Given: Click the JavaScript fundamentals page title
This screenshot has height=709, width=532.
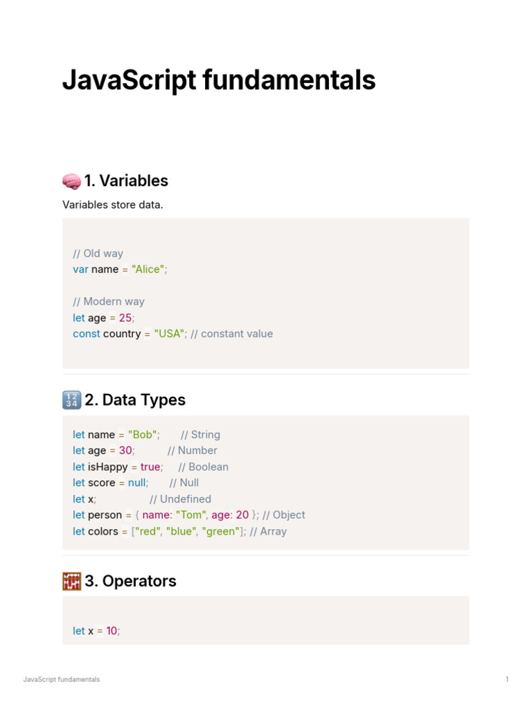Looking at the screenshot, I should 219,80.
